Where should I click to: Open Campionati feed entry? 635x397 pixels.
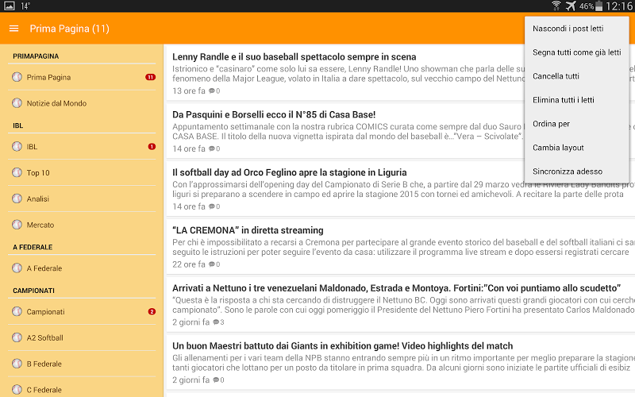82,311
